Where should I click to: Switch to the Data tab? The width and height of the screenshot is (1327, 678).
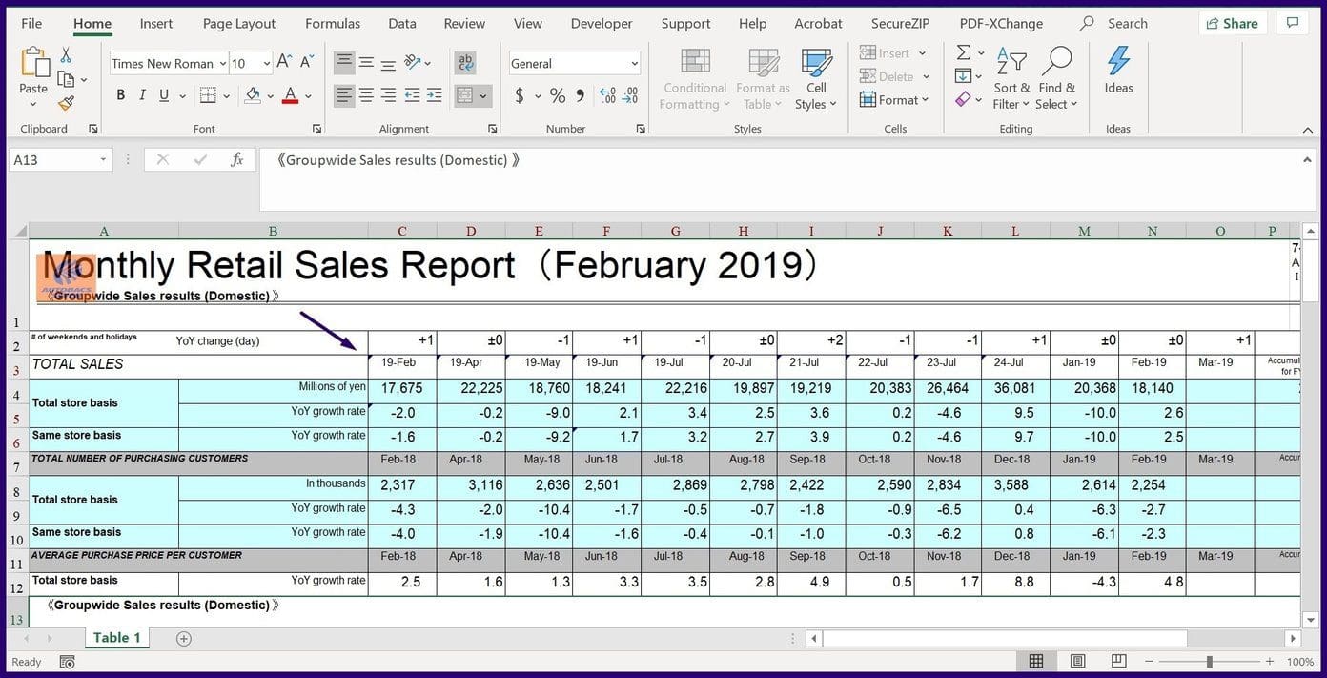click(x=402, y=23)
